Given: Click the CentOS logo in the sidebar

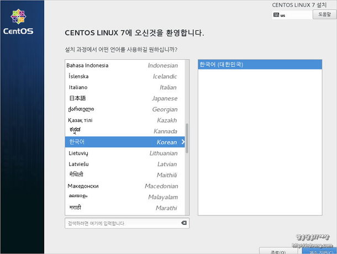Looking at the screenshot, I should [x=18, y=22].
